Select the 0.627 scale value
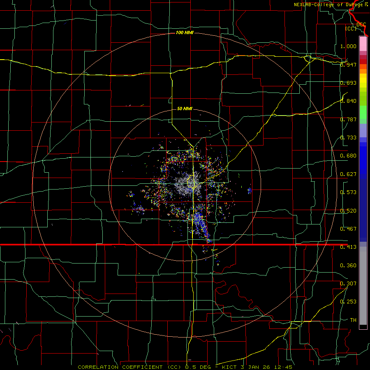Viewport: 370px width, 370px height. 348,174
